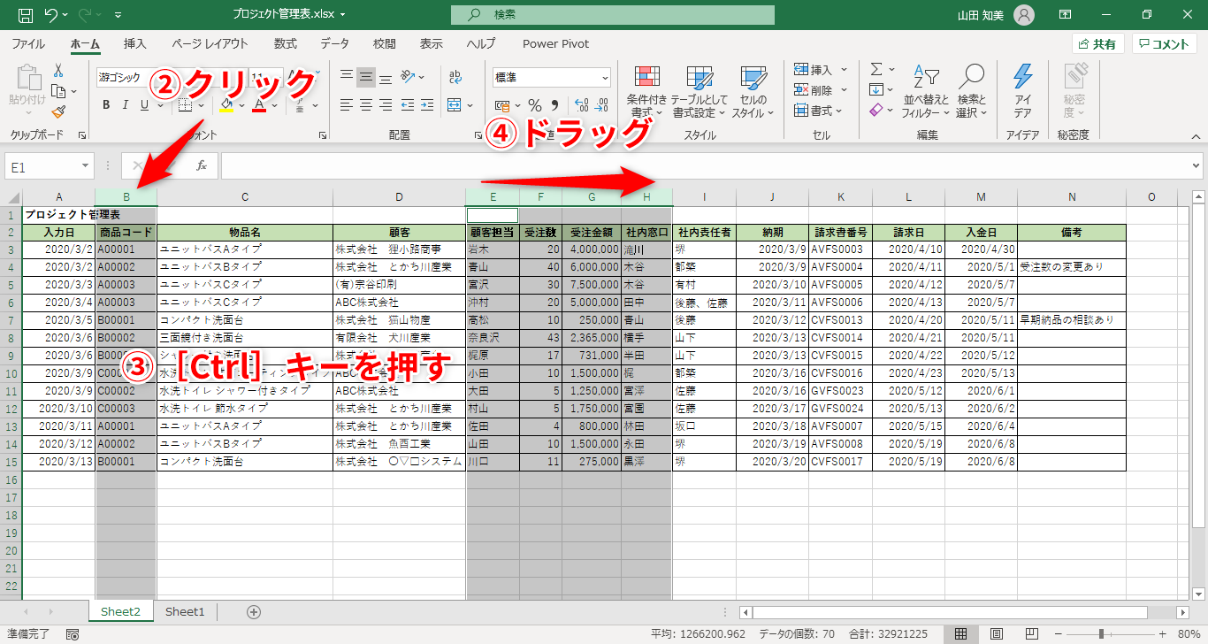The width and height of the screenshot is (1208, 644).
Task: Open the font color dropdown arrow
Action: [274, 105]
